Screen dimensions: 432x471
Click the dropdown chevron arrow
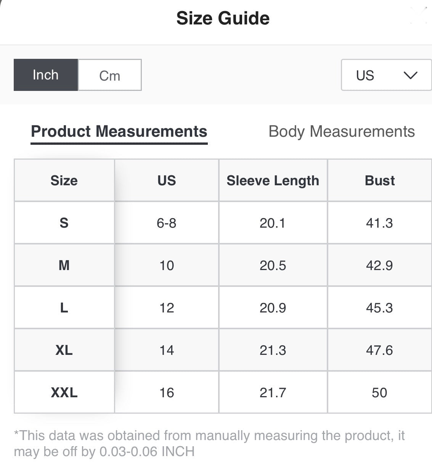(410, 75)
